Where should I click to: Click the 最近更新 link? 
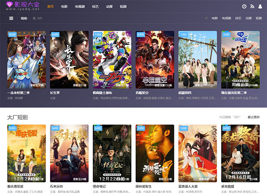(x=253, y=117)
